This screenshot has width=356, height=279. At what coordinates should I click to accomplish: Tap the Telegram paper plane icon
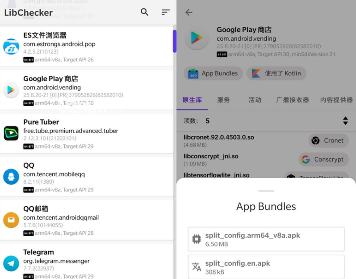tap(11, 263)
